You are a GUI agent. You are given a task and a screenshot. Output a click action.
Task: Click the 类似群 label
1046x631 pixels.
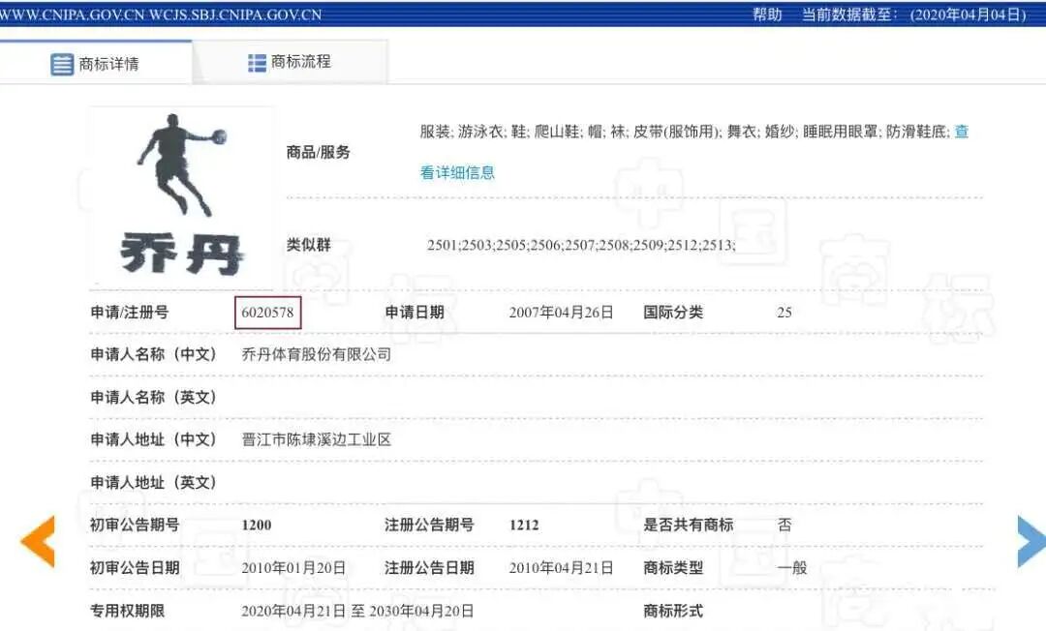pos(309,245)
